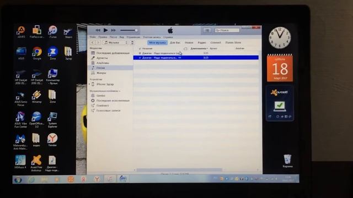353x198 pixels.
Task: Open Yandex browser desktop shortcut
Action: pos(52,140)
